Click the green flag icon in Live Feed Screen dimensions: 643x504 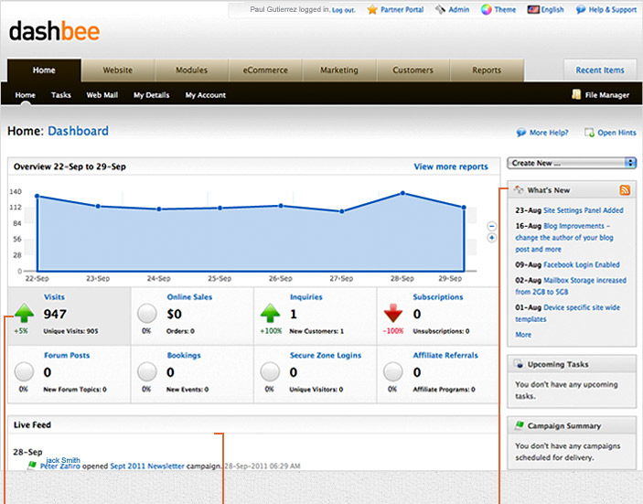pos(32,465)
